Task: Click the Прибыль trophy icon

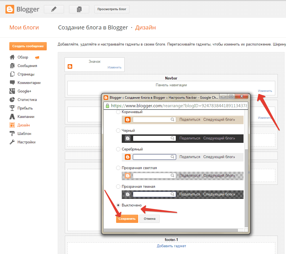Action: point(12,108)
